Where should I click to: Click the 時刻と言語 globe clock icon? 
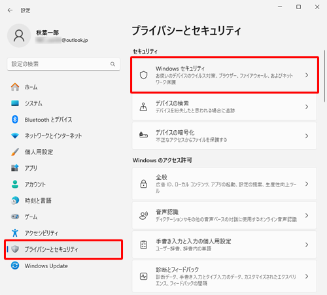[15, 200]
